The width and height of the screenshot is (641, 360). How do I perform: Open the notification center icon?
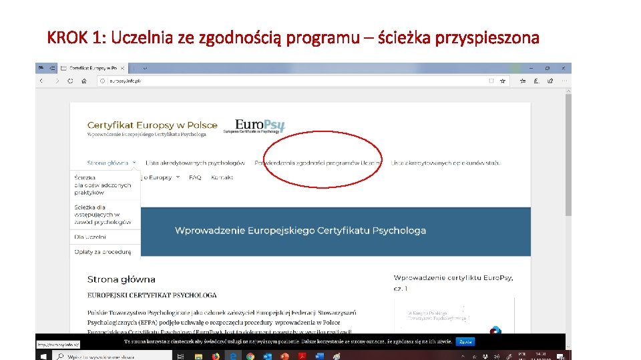[560, 357]
